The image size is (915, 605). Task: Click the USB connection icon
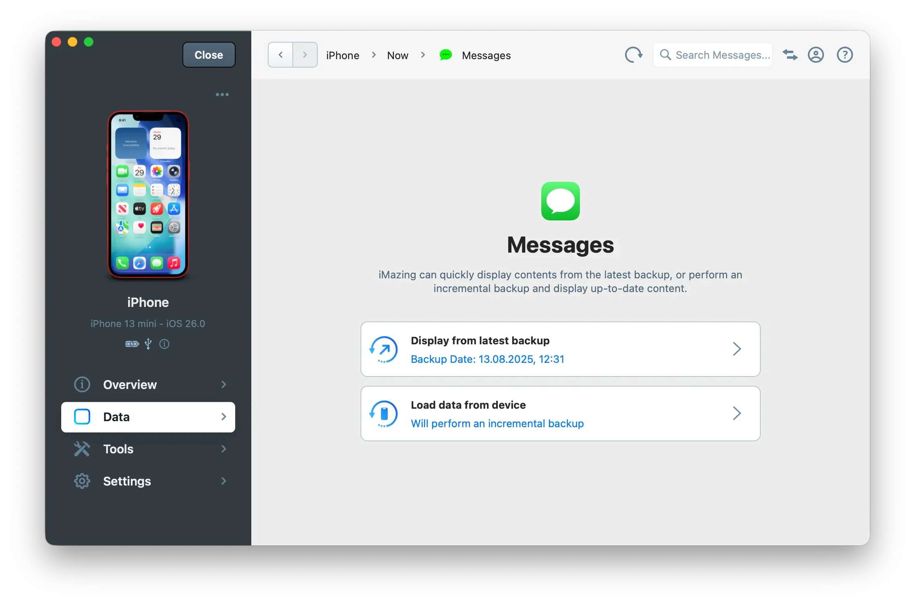[148, 344]
